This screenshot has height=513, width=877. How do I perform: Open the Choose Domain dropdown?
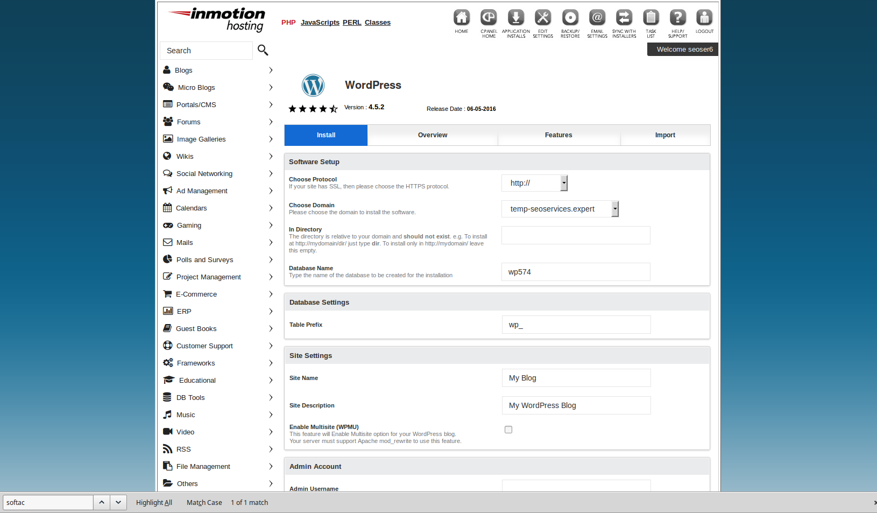pos(560,209)
